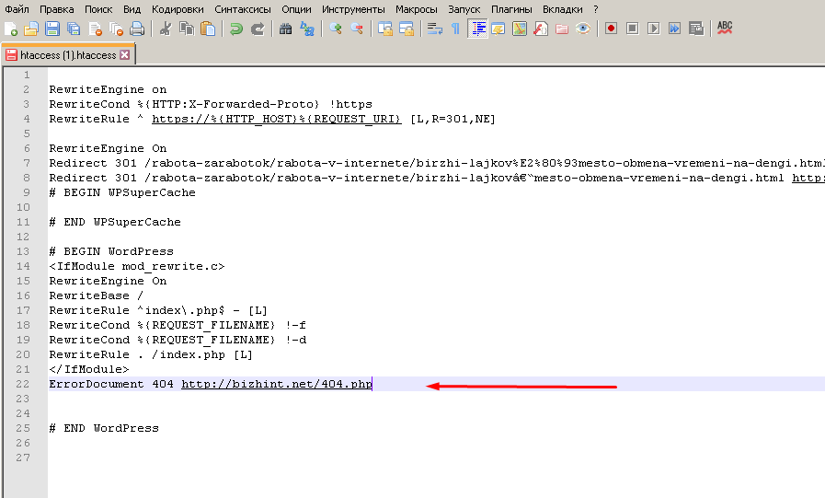Open the ? help menu
Viewport: 825px width, 498px height.
[596, 9]
